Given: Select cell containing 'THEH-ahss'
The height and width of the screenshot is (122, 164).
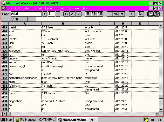Looking at the screenshot, I should click(x=63, y=94).
